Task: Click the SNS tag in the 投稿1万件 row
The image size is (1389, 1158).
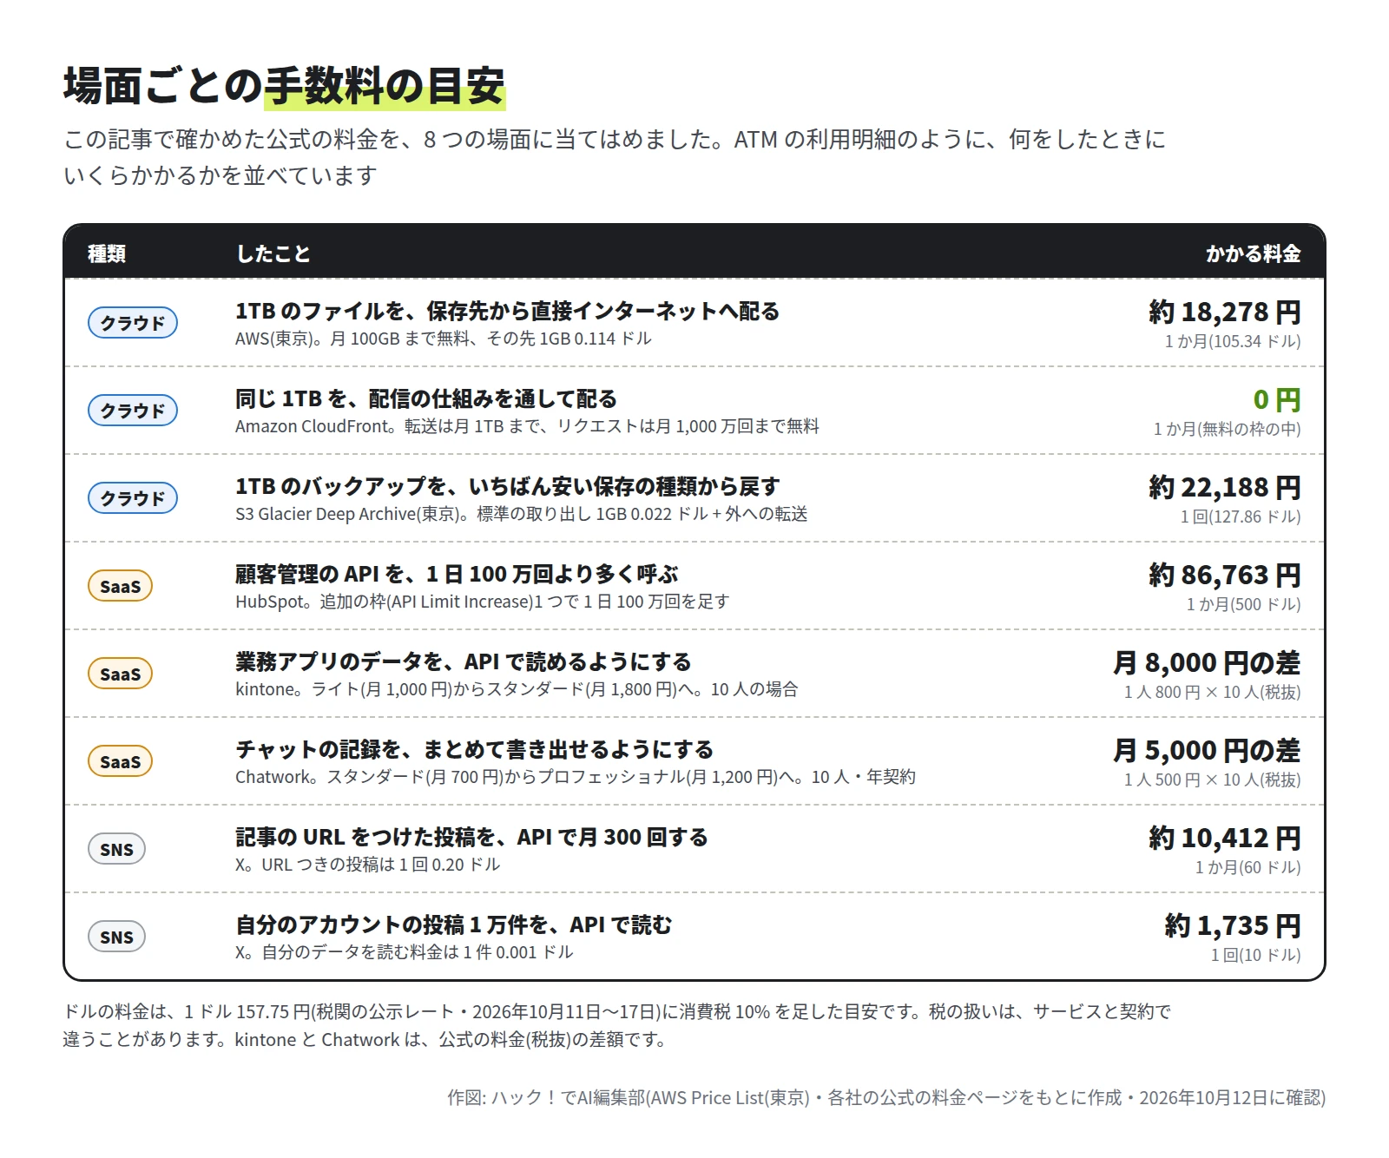Action: [116, 937]
